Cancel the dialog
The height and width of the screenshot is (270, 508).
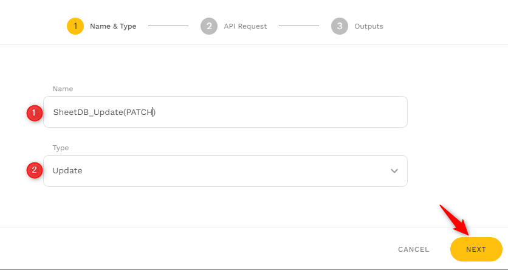pos(413,249)
